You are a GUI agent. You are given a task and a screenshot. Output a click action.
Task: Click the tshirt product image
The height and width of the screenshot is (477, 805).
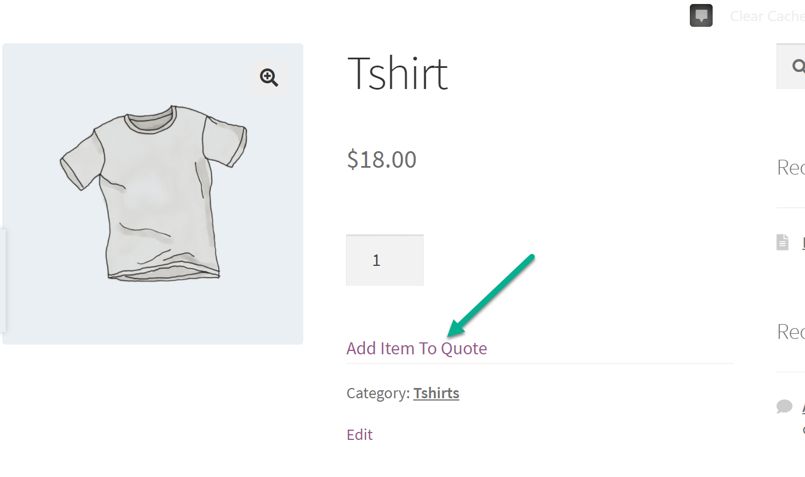tap(152, 193)
